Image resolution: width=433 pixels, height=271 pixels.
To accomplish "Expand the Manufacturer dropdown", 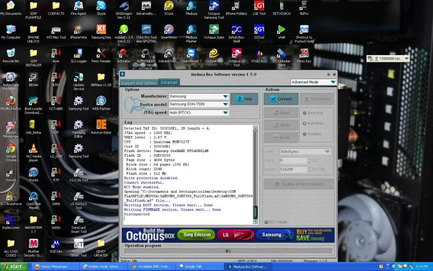I will coord(226,96).
